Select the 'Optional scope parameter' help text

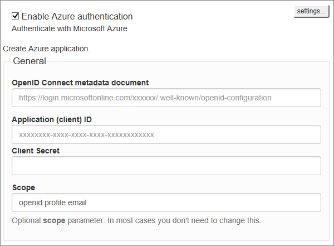point(136,220)
